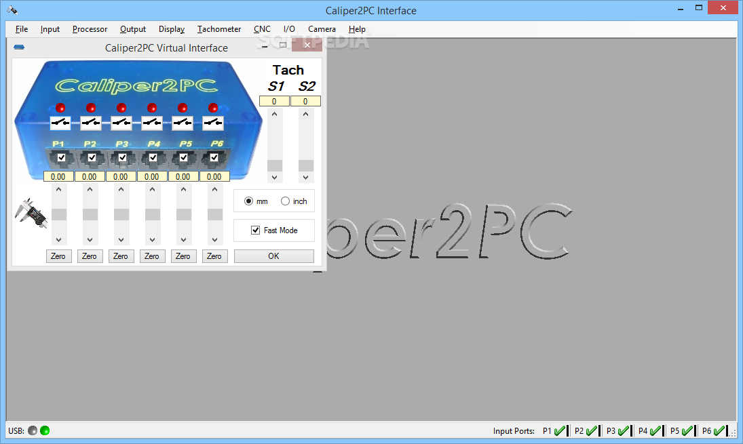Select the mm unit radio button
The height and width of the screenshot is (444, 743).
[x=249, y=201]
